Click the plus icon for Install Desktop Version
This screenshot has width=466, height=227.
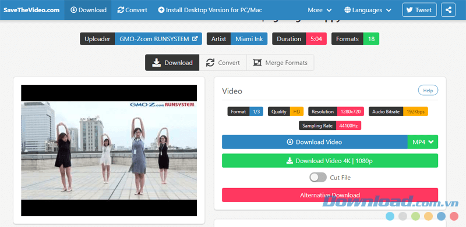coord(161,10)
